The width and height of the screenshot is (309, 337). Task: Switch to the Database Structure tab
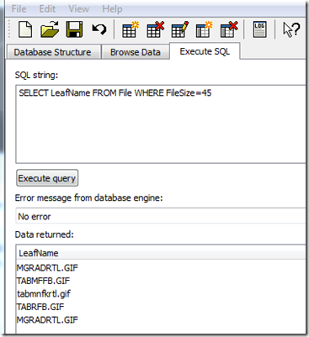(x=53, y=52)
